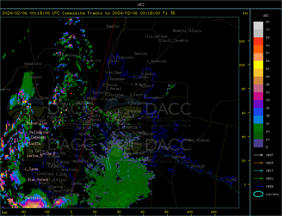Click the 'VBCR' legend label
Viewport: 282px width, 216px height.
coord(269,163)
